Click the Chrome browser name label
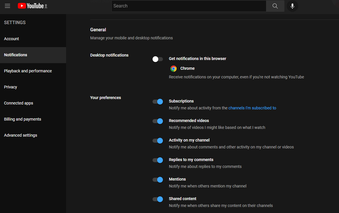The image size is (339, 213). (x=187, y=69)
